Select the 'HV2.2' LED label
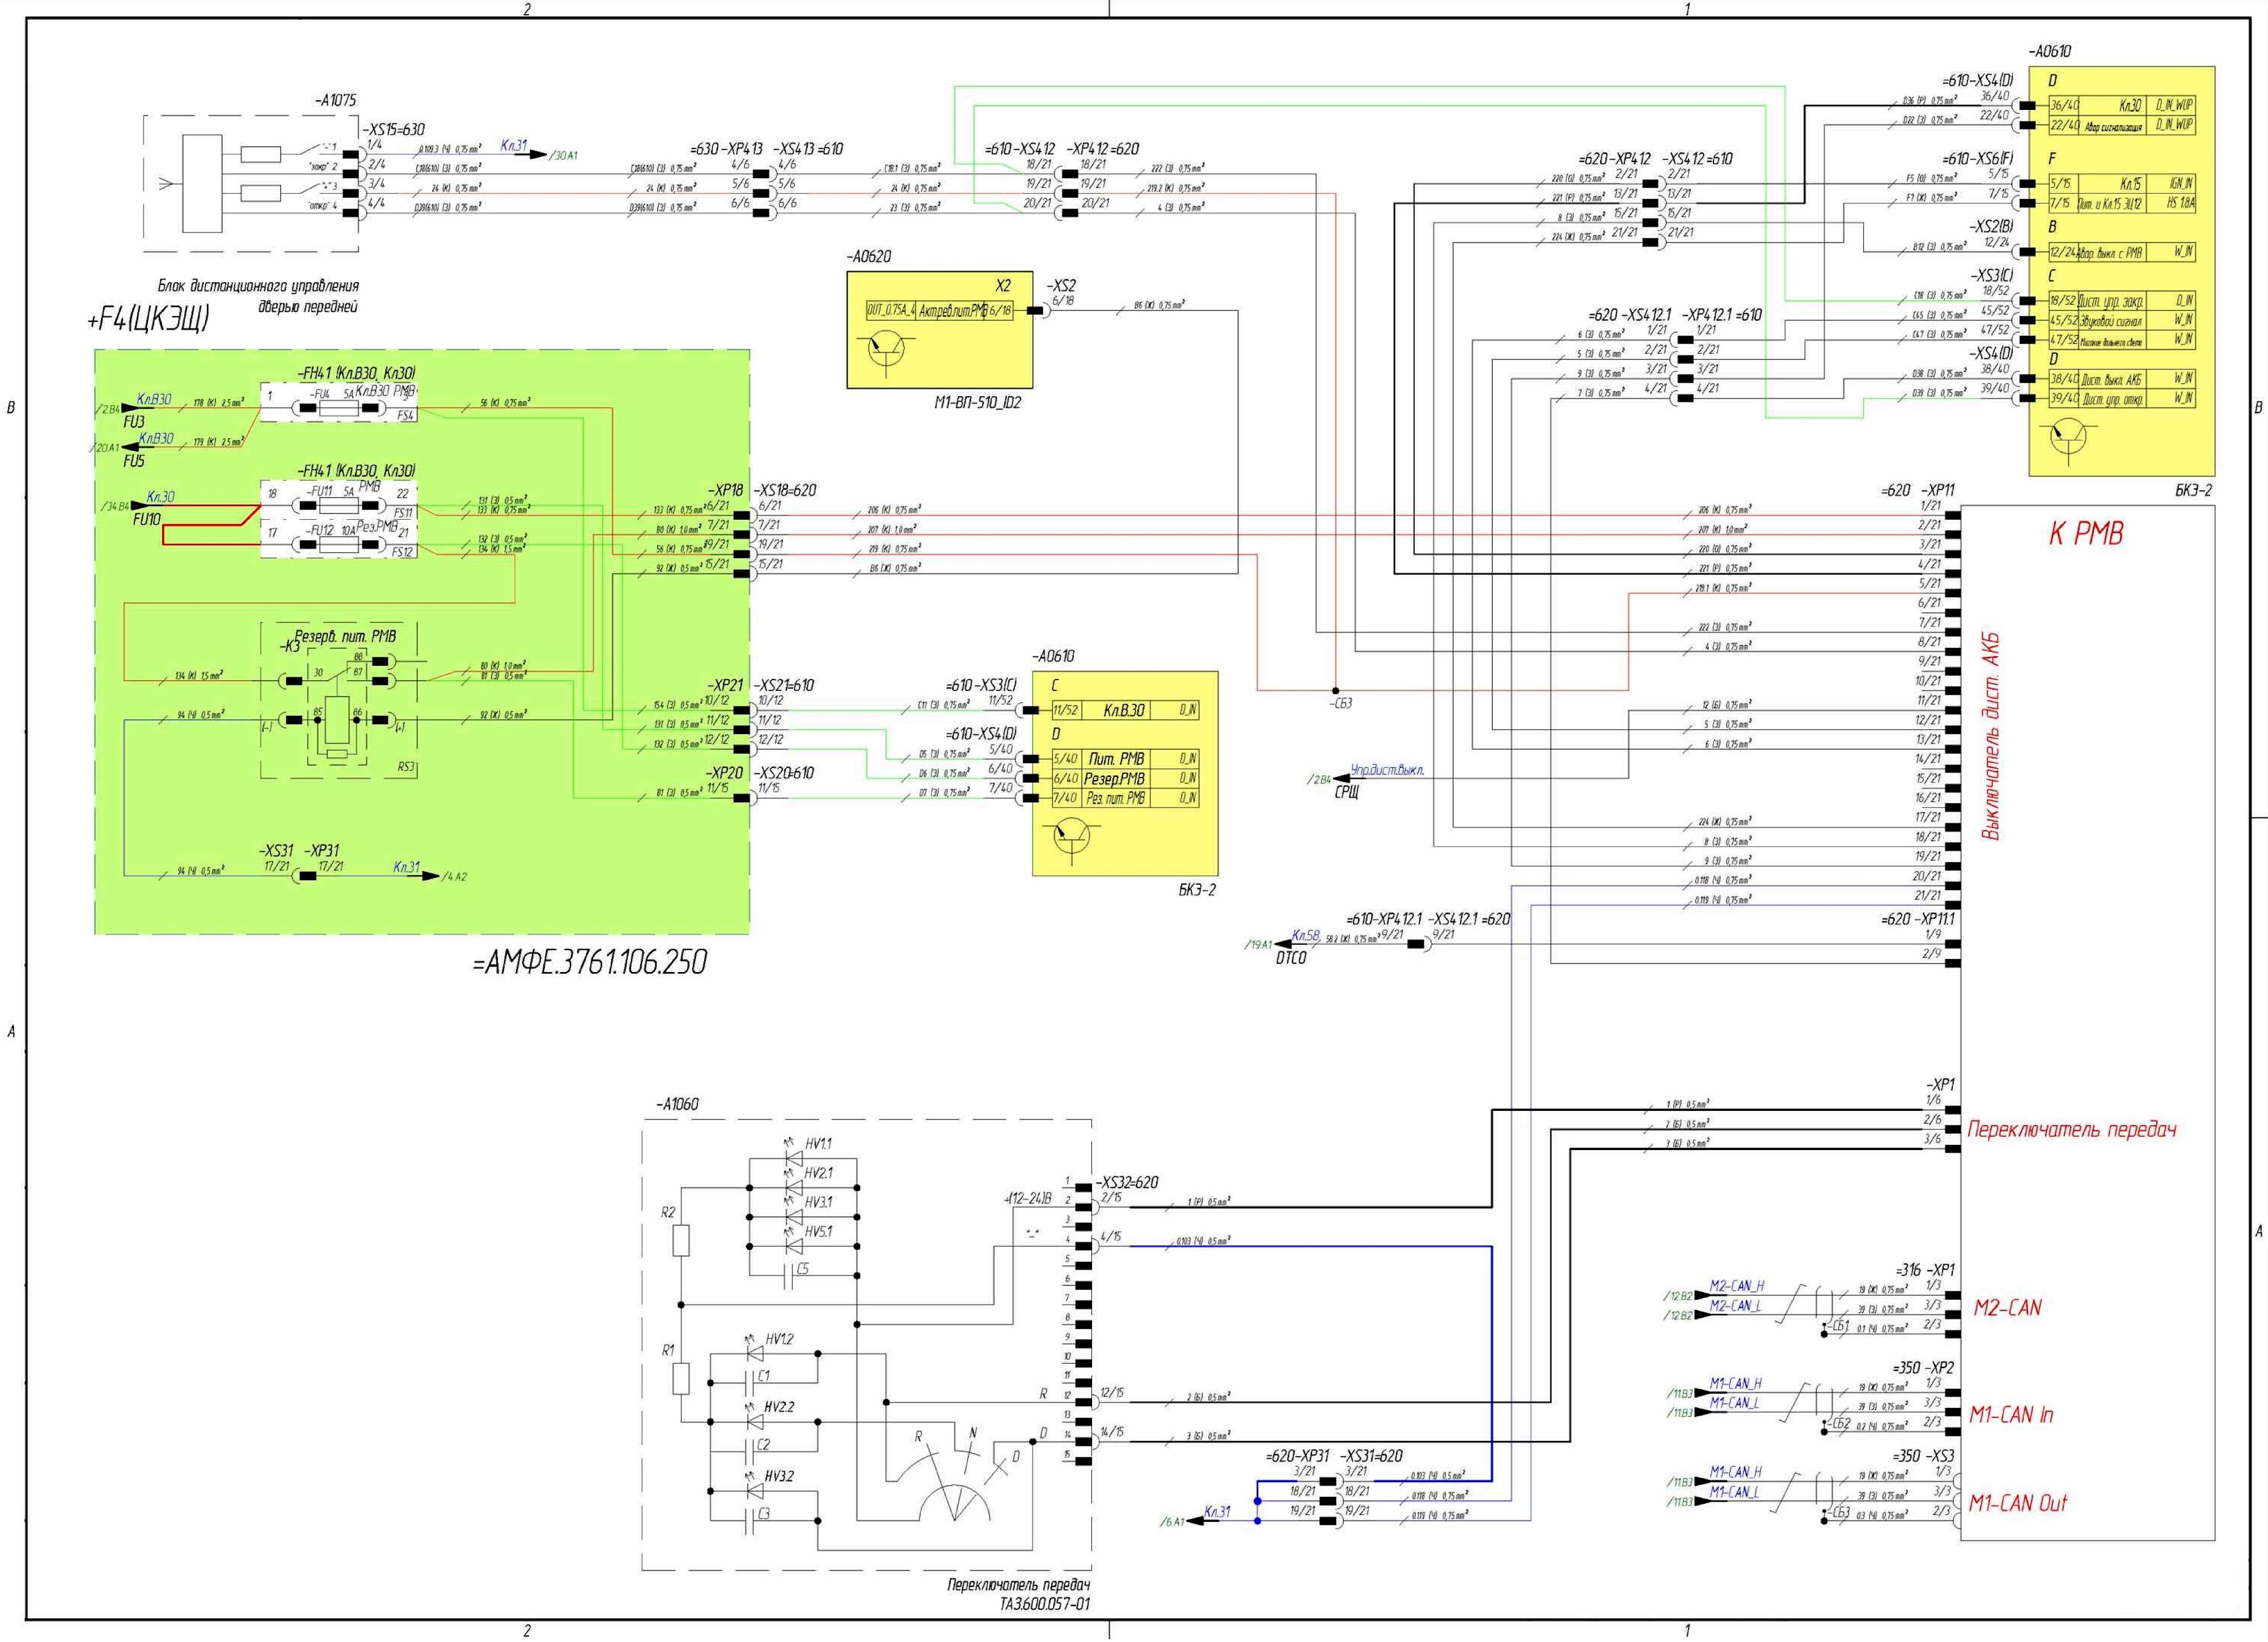Viewport: 2268px width, 1642px height. click(x=779, y=1407)
